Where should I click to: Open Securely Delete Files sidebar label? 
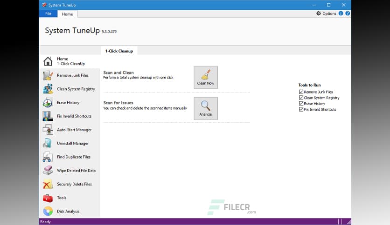74,184
